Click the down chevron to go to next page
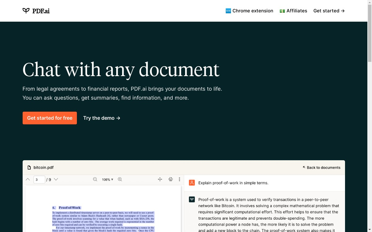Screen dimensions: 372x232 (56, 179)
